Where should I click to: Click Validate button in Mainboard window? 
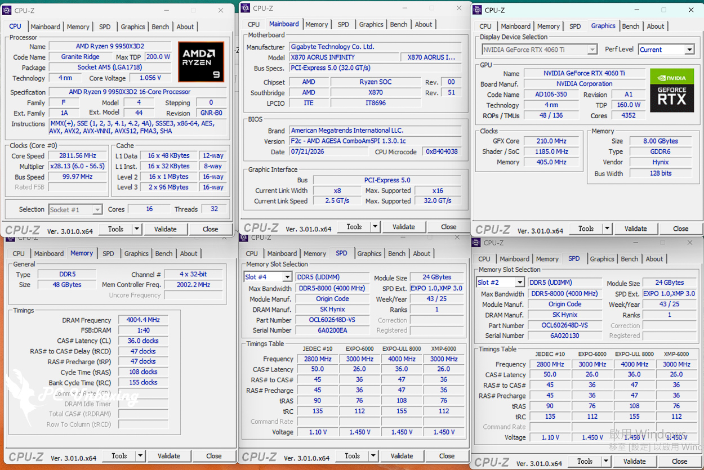click(404, 227)
